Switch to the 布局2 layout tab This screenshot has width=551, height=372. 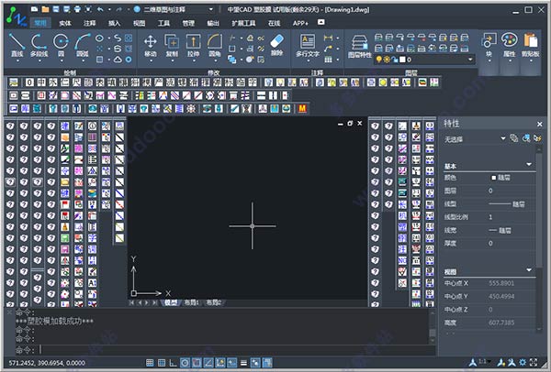[213, 302]
